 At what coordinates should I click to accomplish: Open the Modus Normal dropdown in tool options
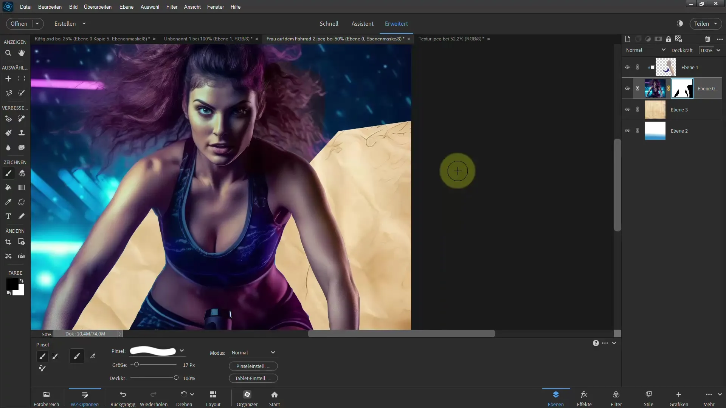point(253,353)
